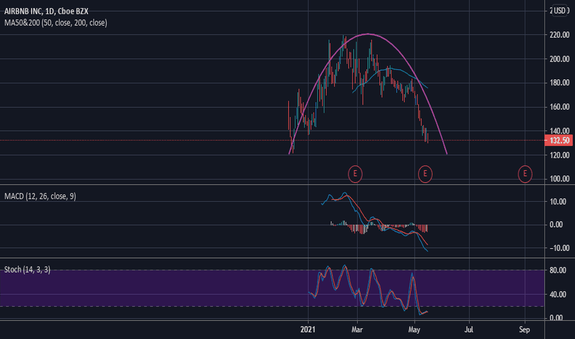Click the 140.00 price axis label
Screen dimensions: 575x339
click(559, 131)
